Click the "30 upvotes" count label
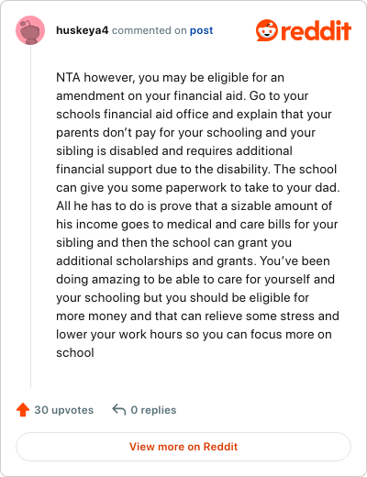Image resolution: width=367 pixels, height=477 pixels. coord(63,410)
